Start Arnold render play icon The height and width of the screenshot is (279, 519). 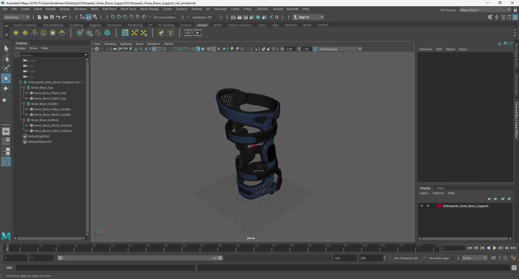[x=198, y=33]
